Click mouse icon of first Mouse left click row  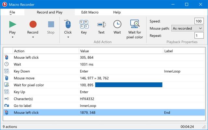click(x=6, y=57)
